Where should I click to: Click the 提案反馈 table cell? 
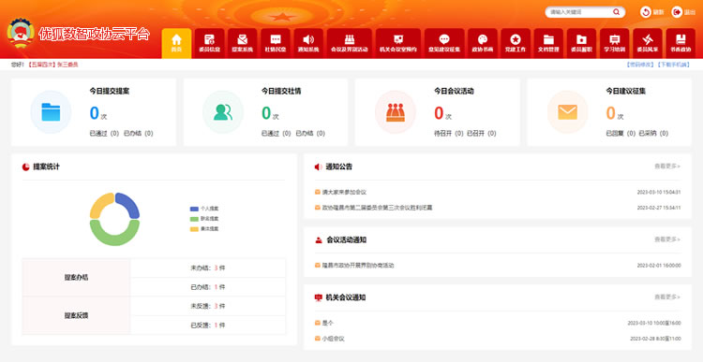tap(76, 315)
